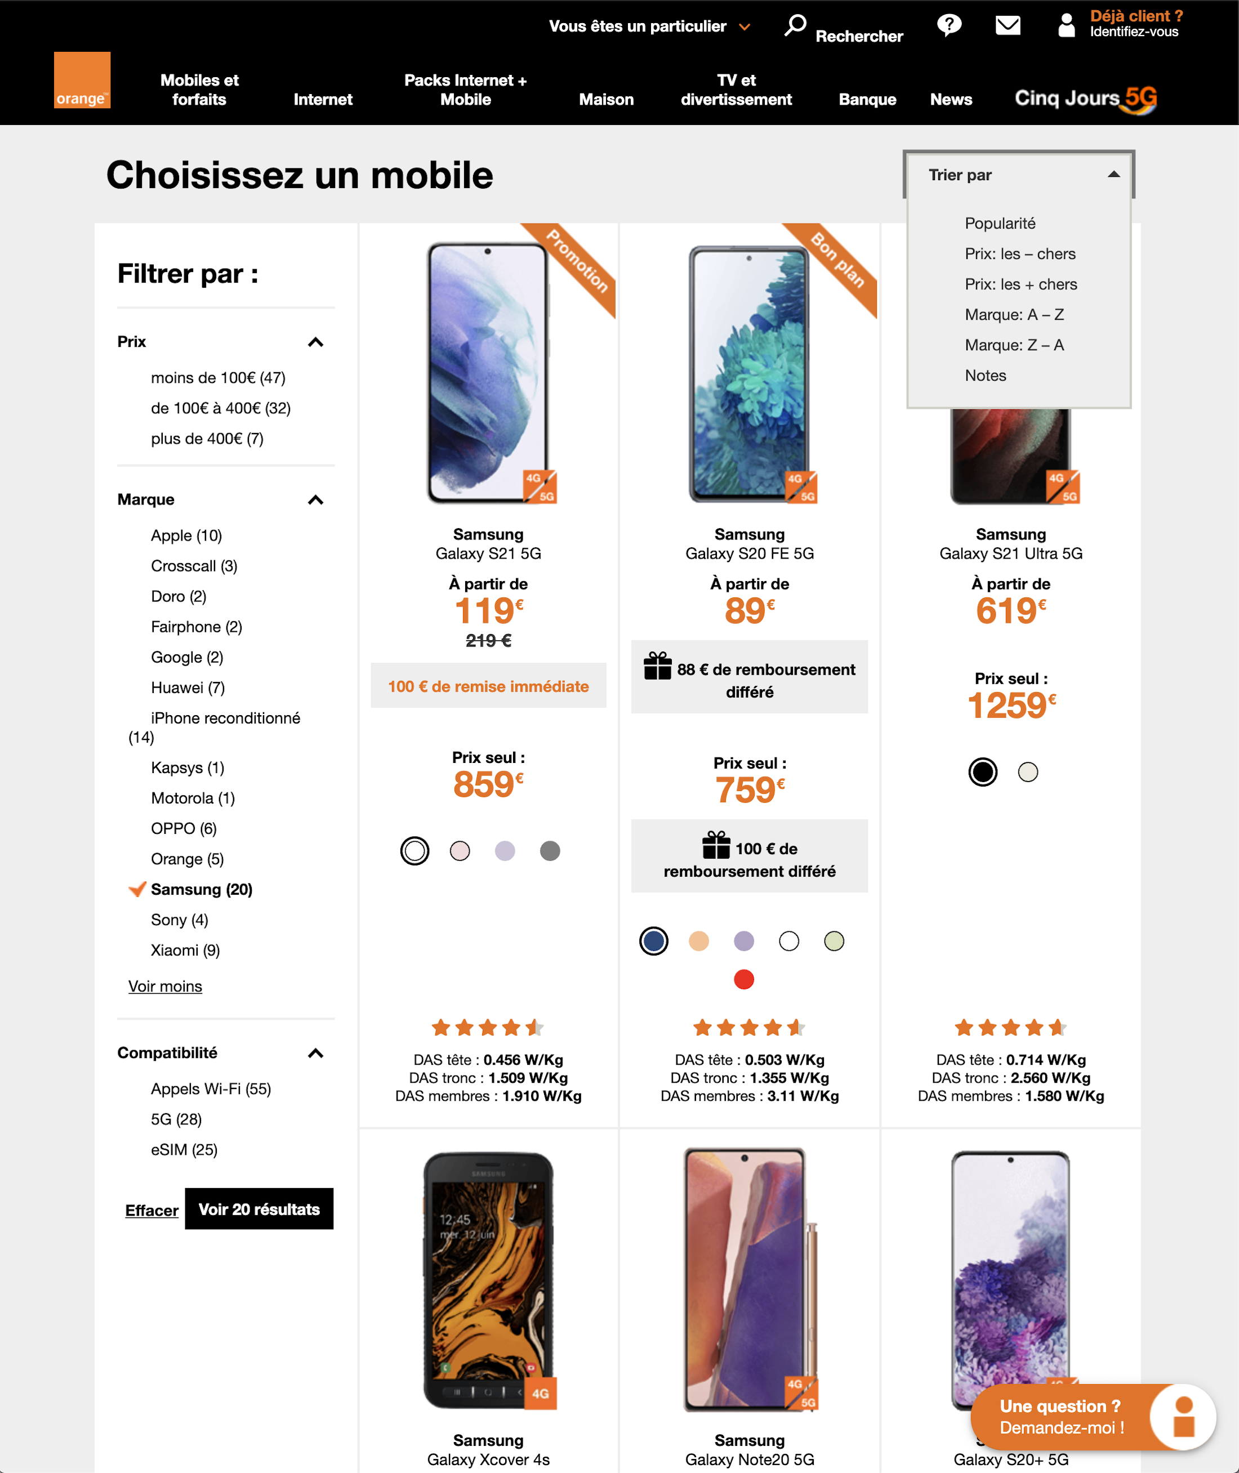
Task: Collapse the Trier par dropdown
Action: click(1114, 175)
